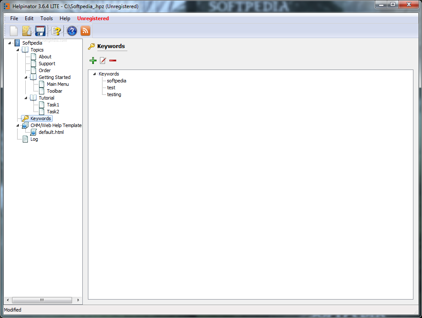422x318 pixels.
Task: Open the Edit menu
Action: point(29,18)
